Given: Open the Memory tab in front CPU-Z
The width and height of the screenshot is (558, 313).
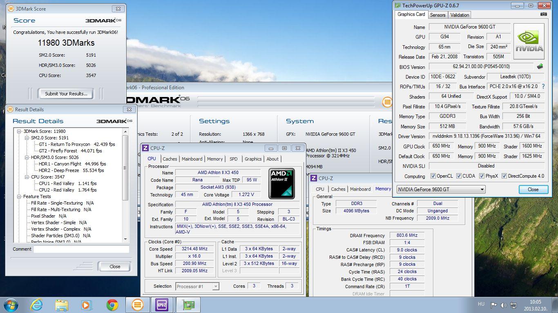Looking at the screenshot, I should [214, 159].
